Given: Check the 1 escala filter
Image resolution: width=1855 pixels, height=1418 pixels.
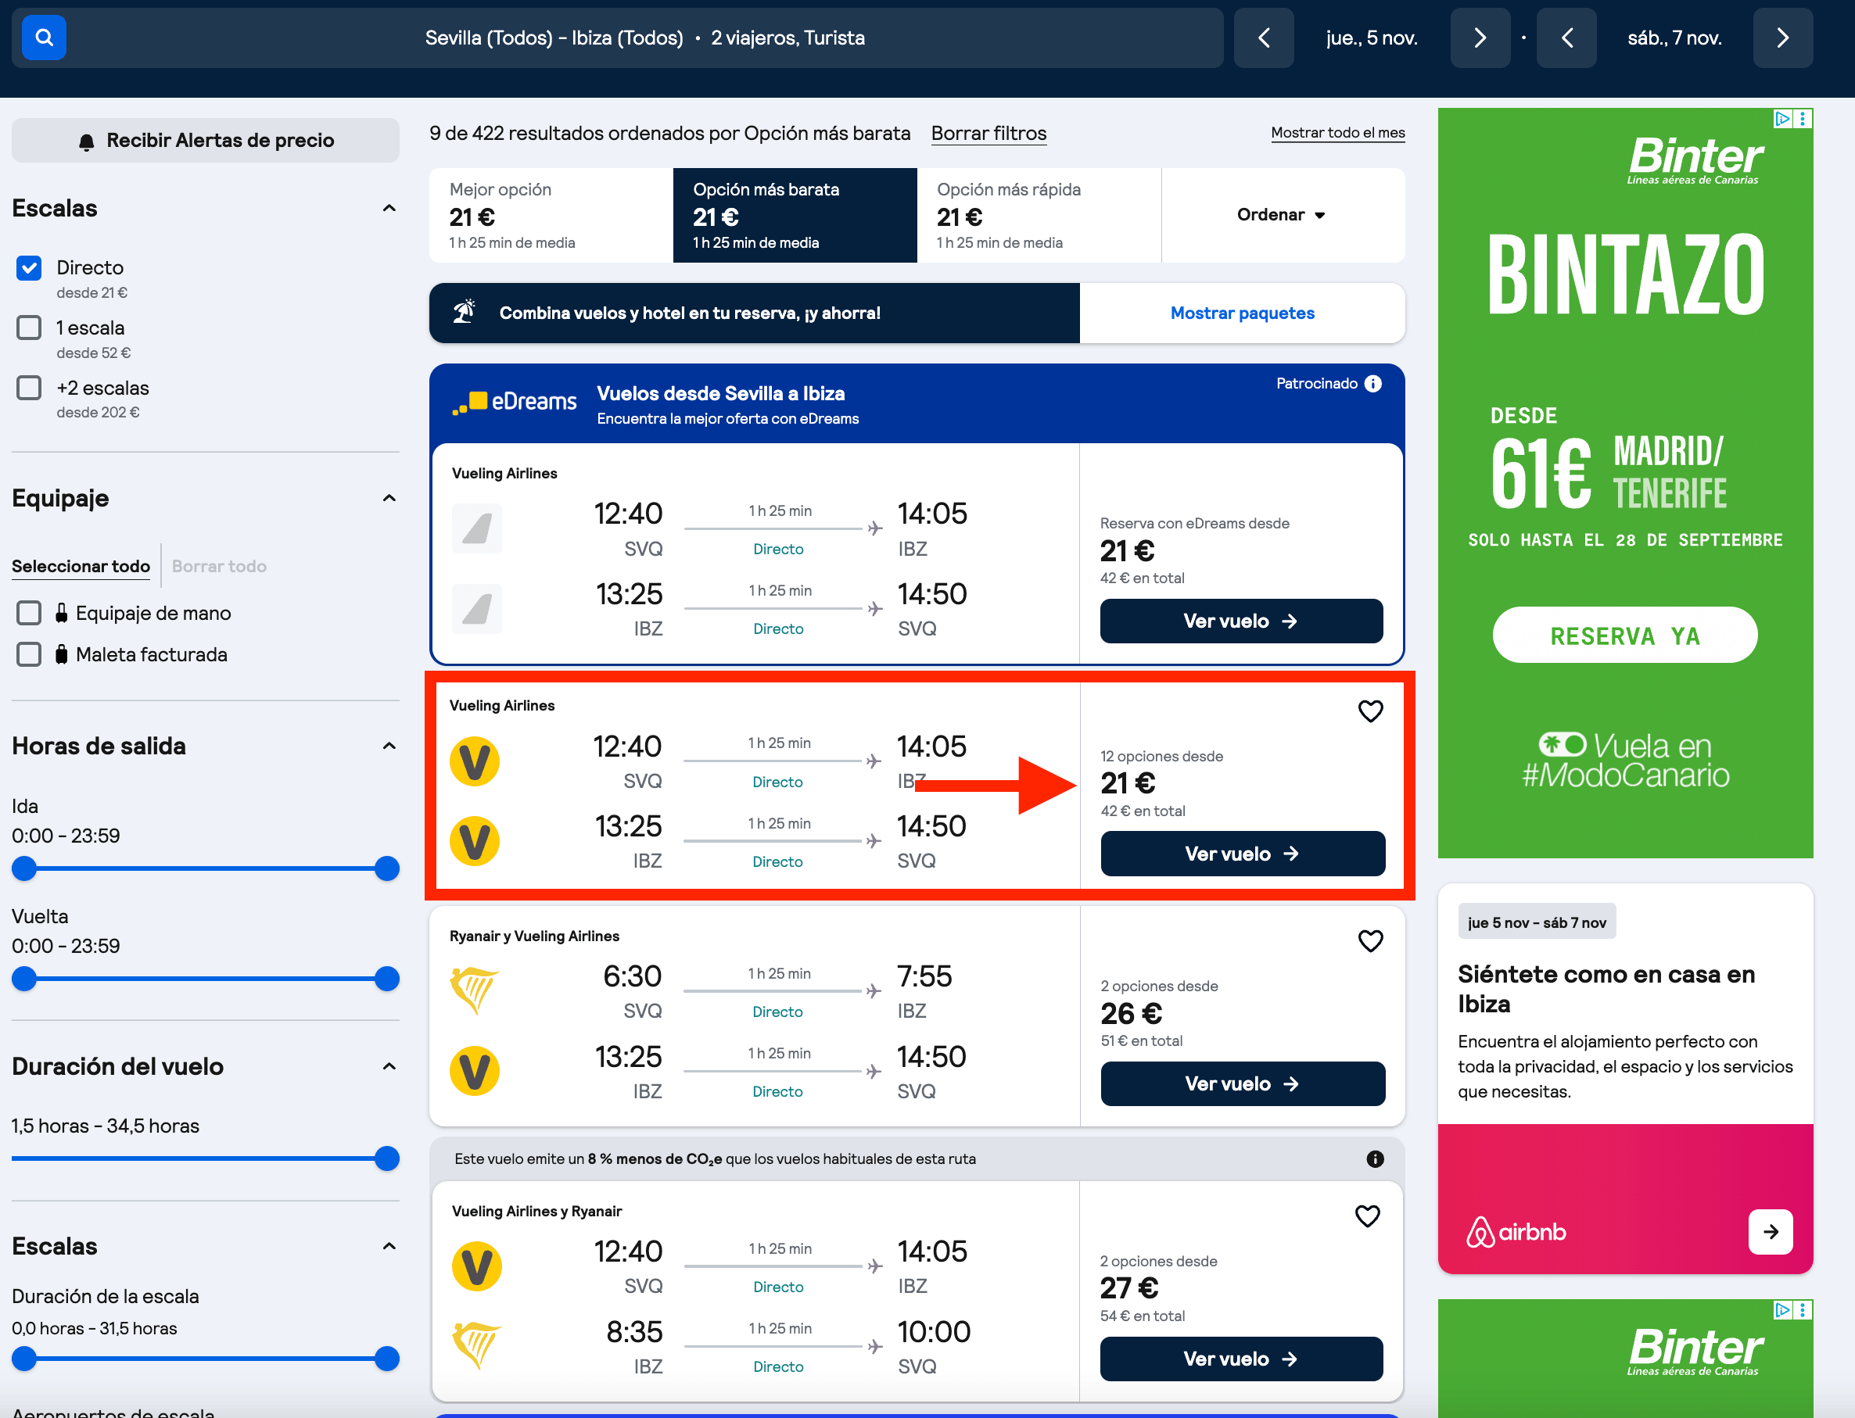Looking at the screenshot, I should coord(30,328).
